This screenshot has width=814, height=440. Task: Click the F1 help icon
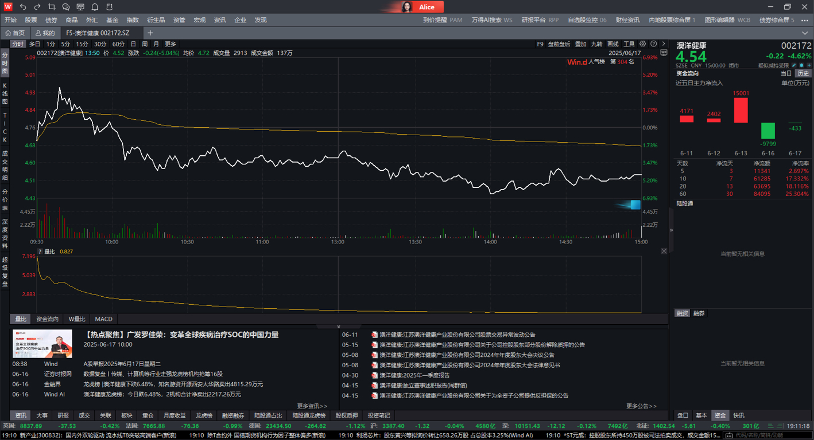(x=110, y=7)
